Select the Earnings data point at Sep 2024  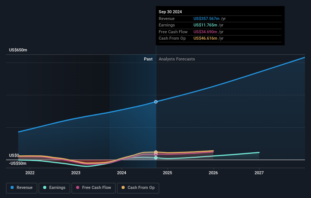tap(156, 158)
